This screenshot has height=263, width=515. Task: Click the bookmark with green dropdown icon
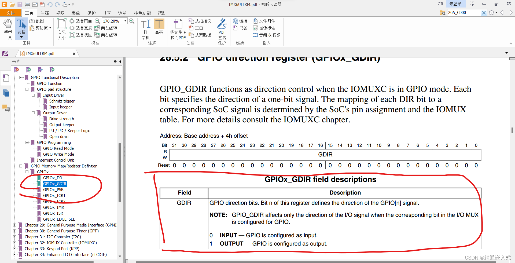coord(52,70)
